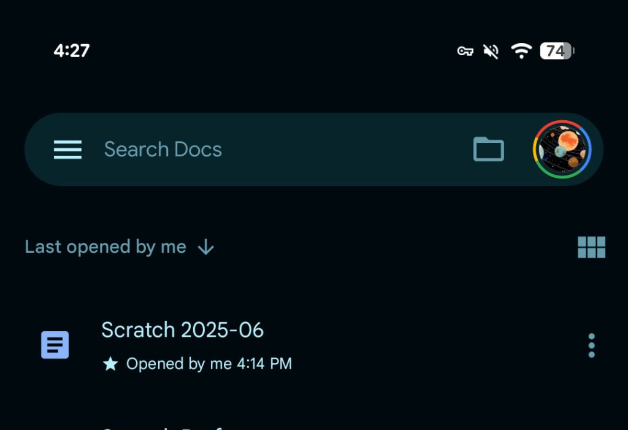The height and width of the screenshot is (430, 628).
Task: Open Google account profile avatar
Action: click(x=562, y=149)
